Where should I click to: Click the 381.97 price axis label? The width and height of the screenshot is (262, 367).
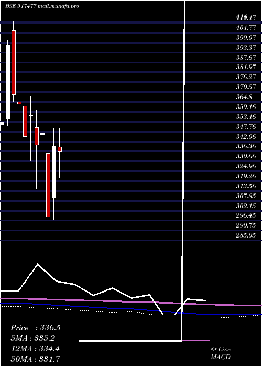(x=246, y=67)
